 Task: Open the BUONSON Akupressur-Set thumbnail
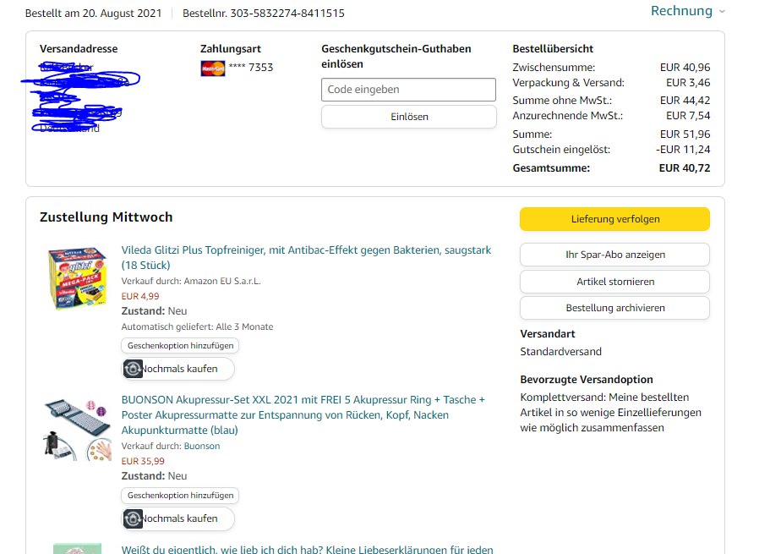tap(76, 429)
